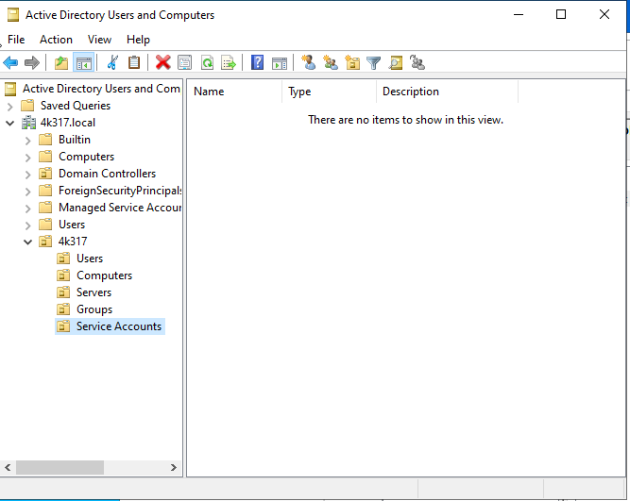The height and width of the screenshot is (501, 630).
Task: Expand the Saved Queries node
Action: (x=9, y=106)
